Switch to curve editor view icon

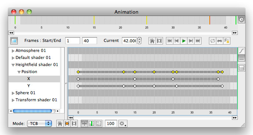coord(242,51)
